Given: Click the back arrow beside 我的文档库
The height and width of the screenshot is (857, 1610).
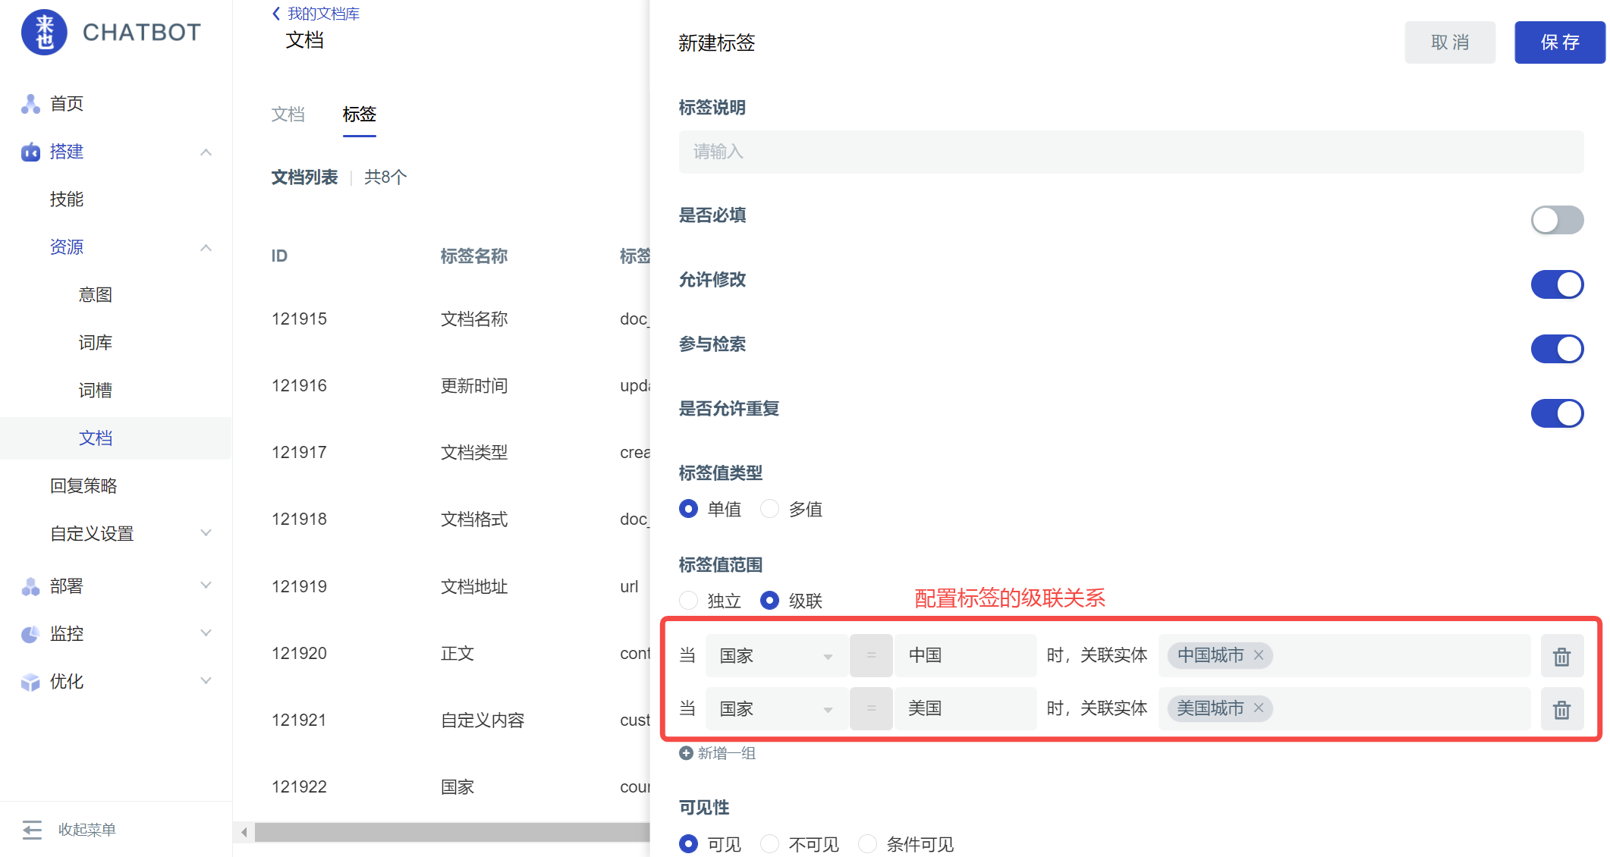Looking at the screenshot, I should [x=276, y=14].
